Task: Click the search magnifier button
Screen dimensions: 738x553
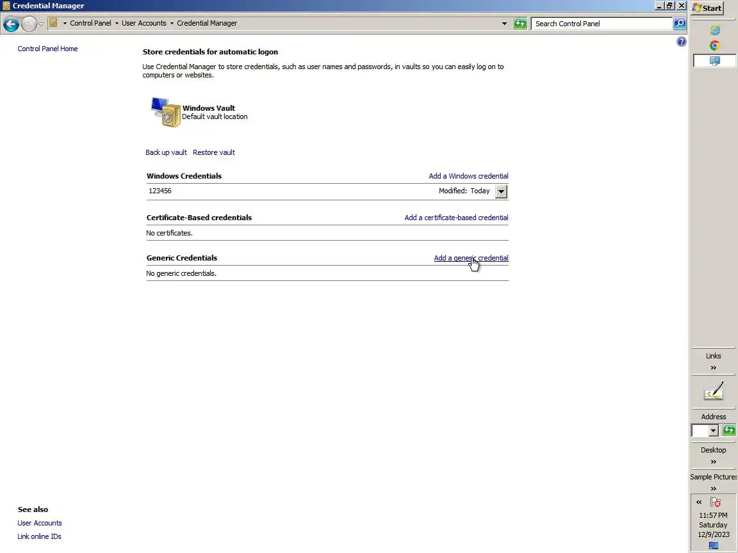Action: 680,24
